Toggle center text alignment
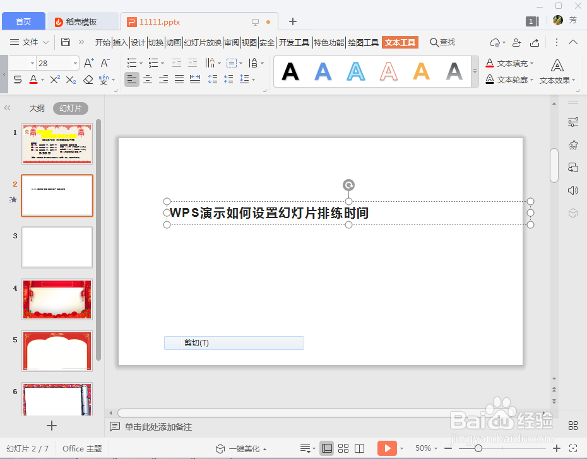The width and height of the screenshot is (587, 459). point(147,79)
